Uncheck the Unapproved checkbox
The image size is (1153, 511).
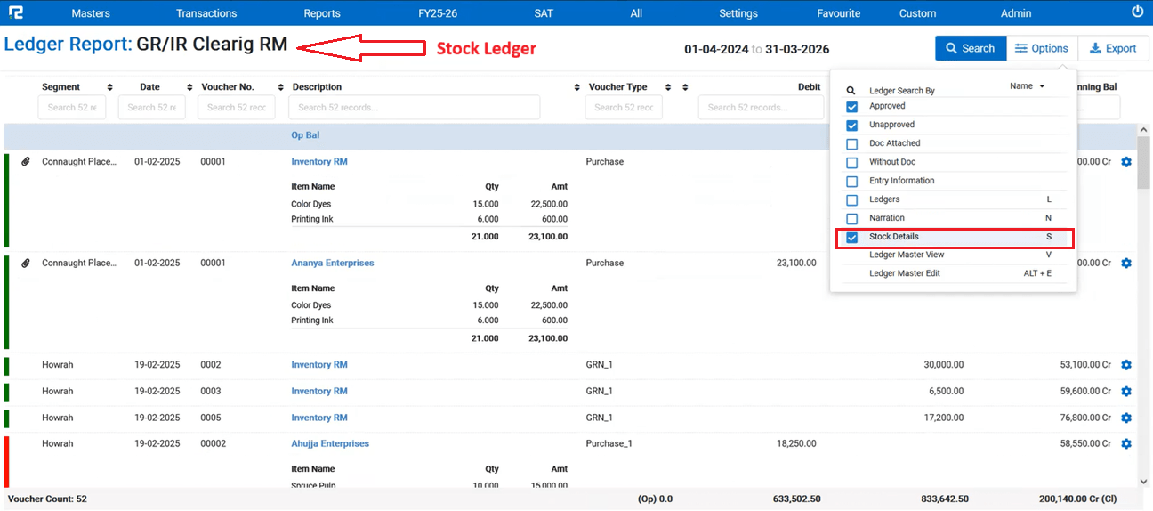click(851, 126)
